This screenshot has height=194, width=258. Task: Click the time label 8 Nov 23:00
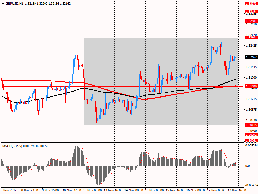[x=30, y=190]
